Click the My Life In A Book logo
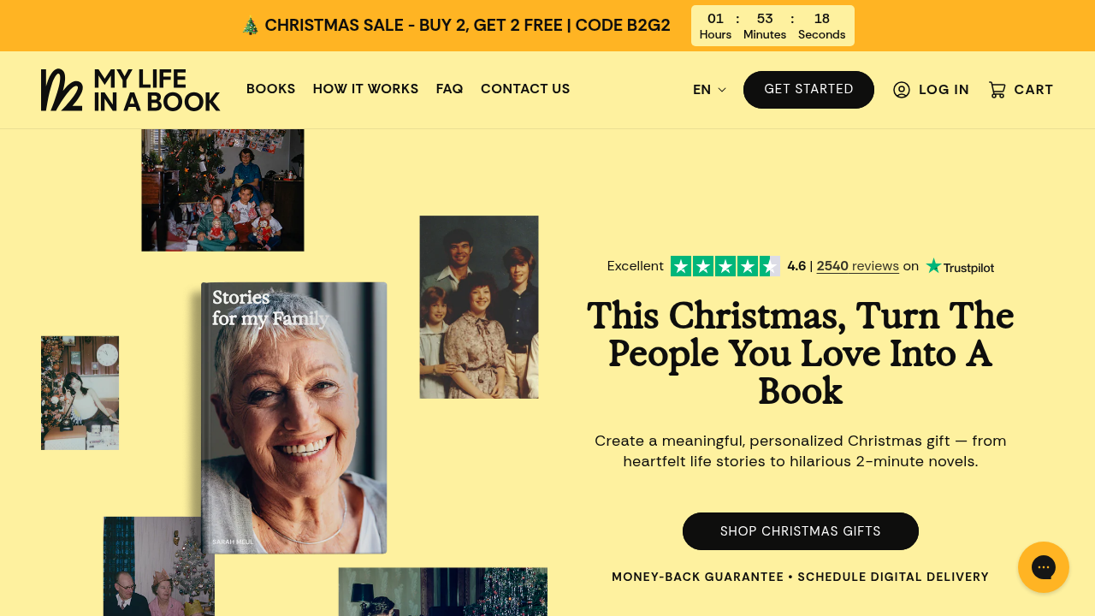Screen dimensions: 1095x616 pyautogui.click(x=130, y=90)
